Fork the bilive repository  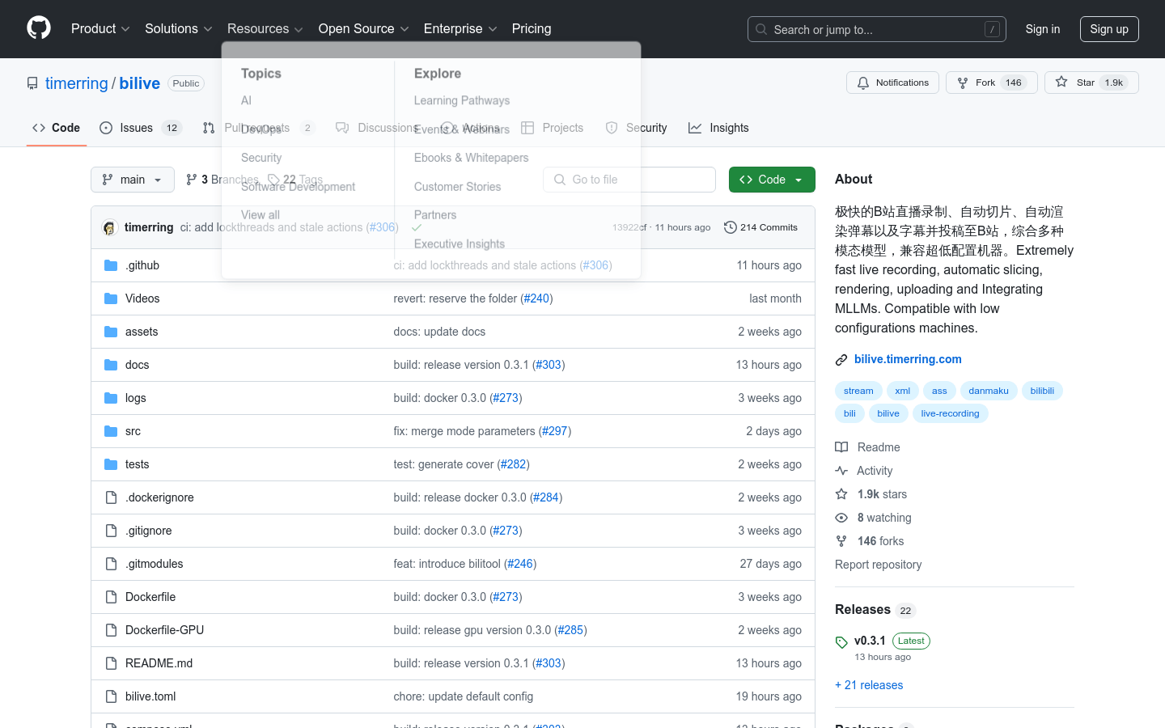tap(991, 83)
